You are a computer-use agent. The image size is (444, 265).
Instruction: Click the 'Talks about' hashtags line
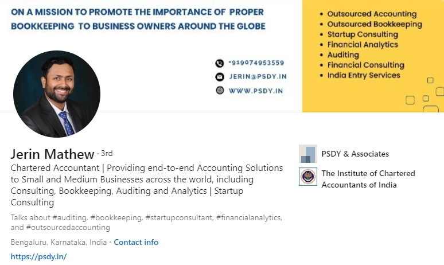coord(146,223)
